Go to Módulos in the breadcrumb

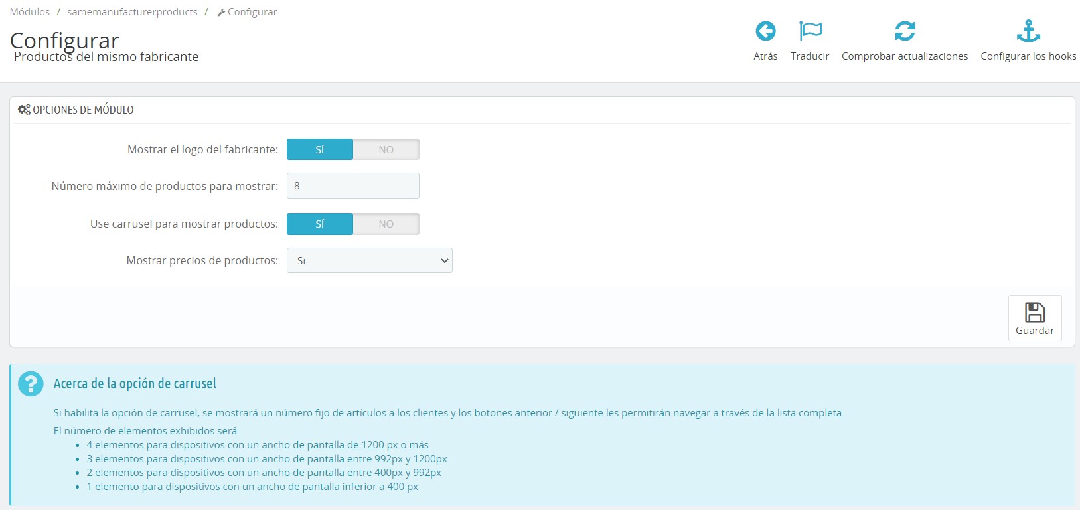30,12
